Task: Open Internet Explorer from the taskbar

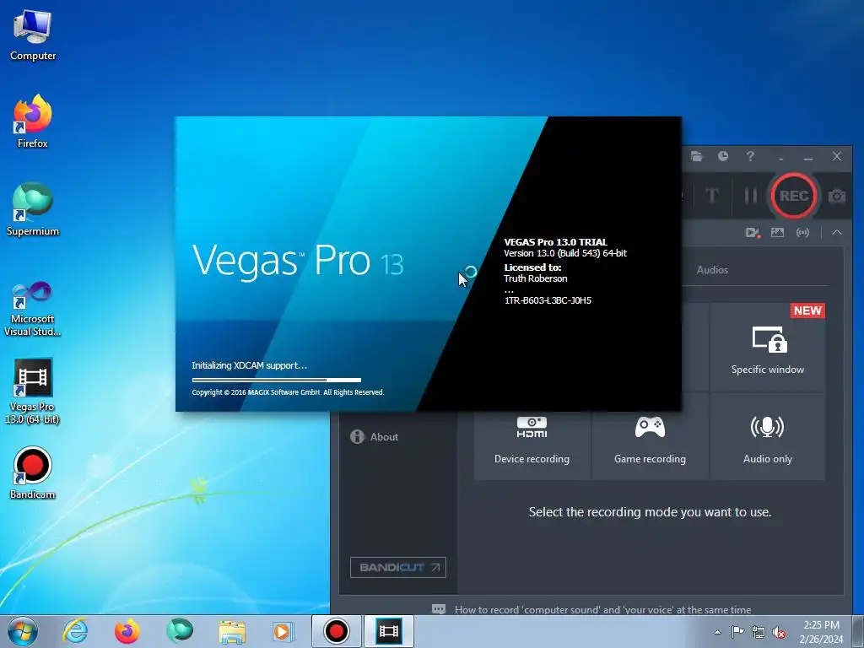Action: pyautogui.click(x=75, y=631)
